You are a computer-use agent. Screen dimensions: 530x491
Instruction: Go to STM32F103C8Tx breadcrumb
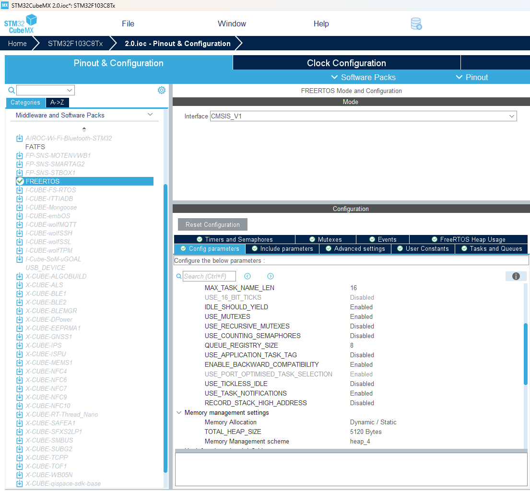point(75,44)
